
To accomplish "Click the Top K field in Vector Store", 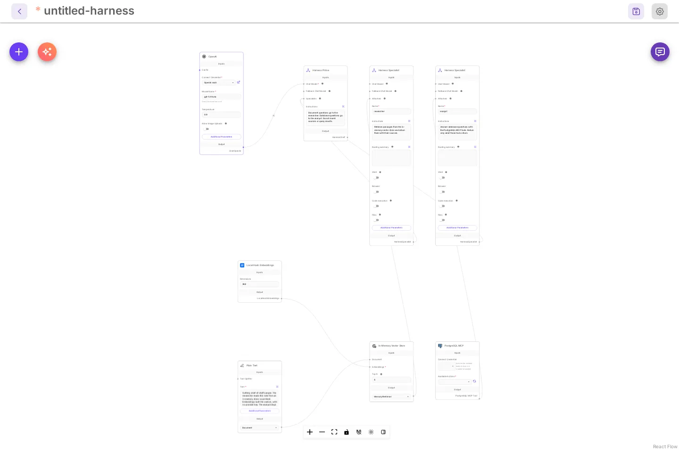I will click(x=391, y=379).
